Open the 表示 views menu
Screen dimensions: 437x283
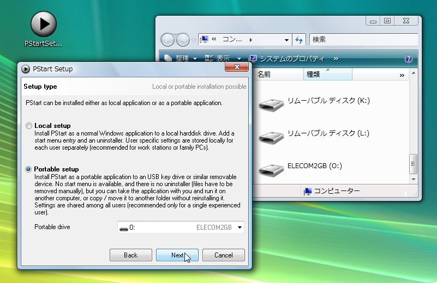click(217, 58)
